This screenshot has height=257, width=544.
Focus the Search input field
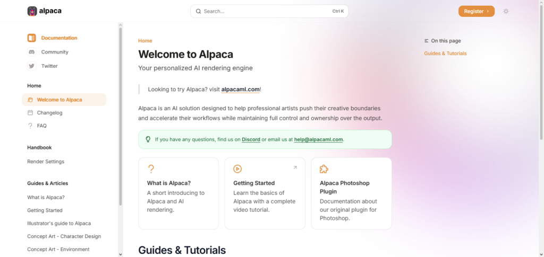[269, 11]
